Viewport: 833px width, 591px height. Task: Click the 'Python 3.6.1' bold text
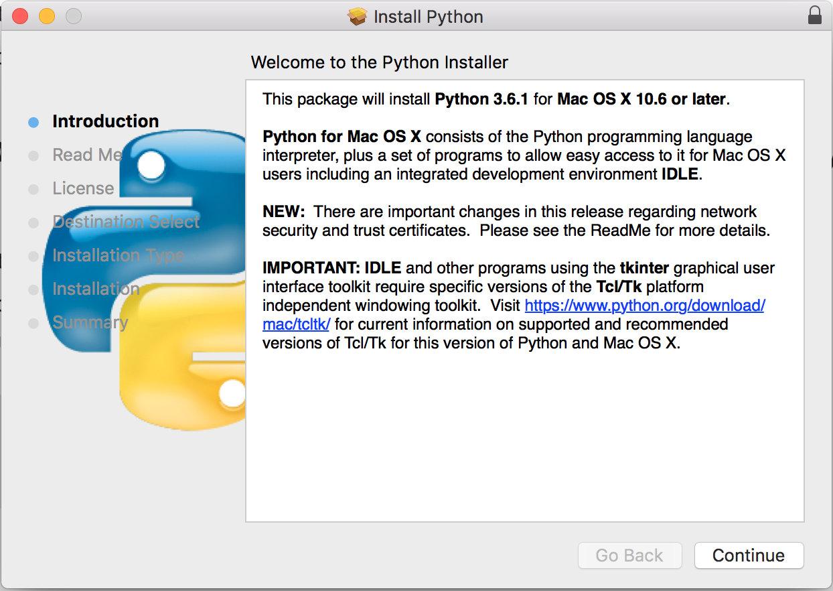(481, 99)
